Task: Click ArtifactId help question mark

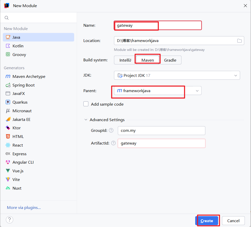Action: (x=113, y=143)
